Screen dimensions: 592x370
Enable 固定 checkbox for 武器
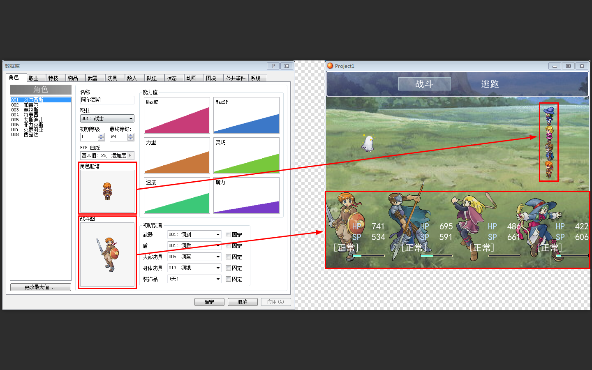(x=228, y=235)
